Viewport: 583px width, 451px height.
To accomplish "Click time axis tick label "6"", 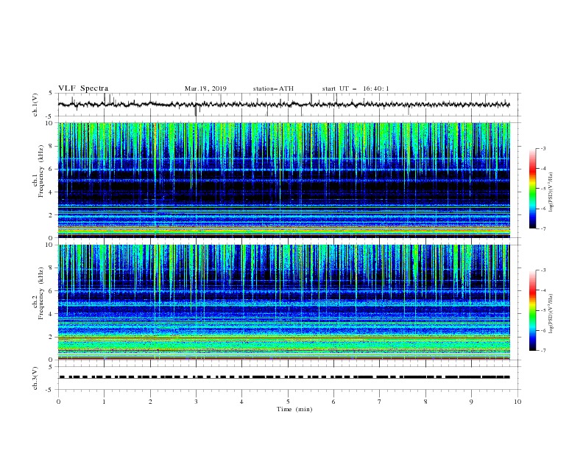I will (333, 402).
